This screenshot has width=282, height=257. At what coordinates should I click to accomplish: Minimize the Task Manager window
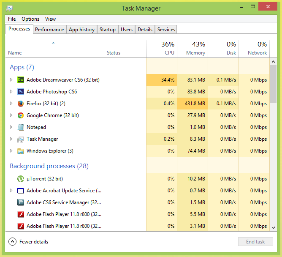(x=241, y=7)
